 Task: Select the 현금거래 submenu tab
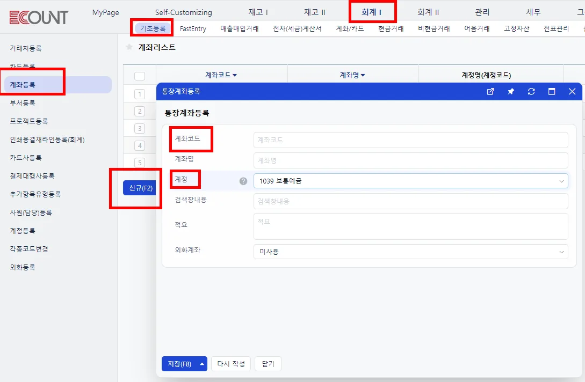pyautogui.click(x=391, y=28)
